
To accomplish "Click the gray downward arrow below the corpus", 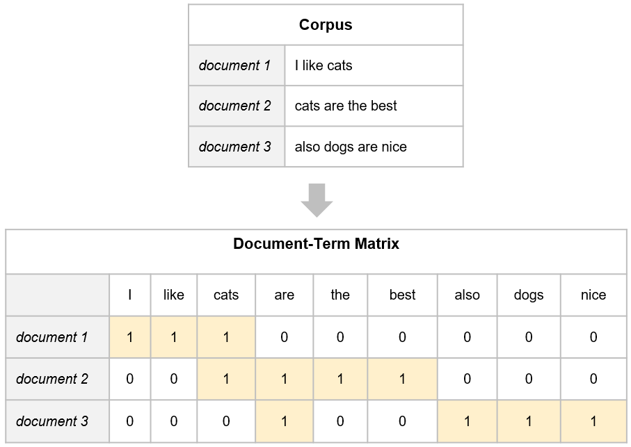I will click(x=317, y=200).
